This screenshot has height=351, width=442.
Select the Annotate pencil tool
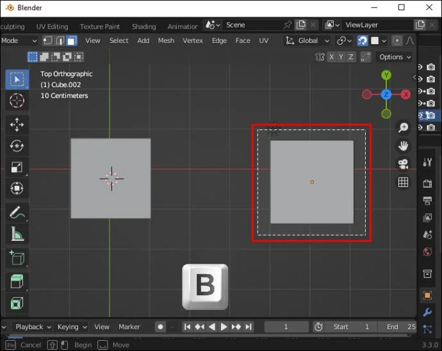pos(17,213)
